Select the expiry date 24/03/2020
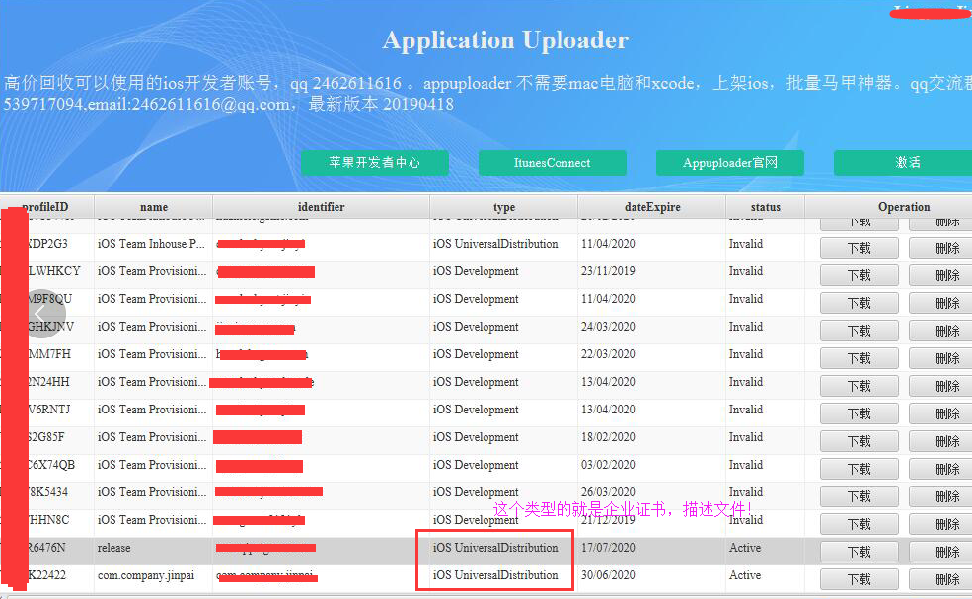This screenshot has width=972, height=599. coord(608,327)
